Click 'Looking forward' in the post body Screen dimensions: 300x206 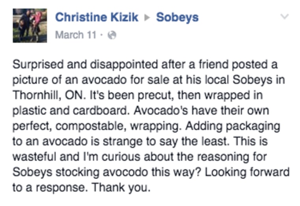[x=247, y=172]
